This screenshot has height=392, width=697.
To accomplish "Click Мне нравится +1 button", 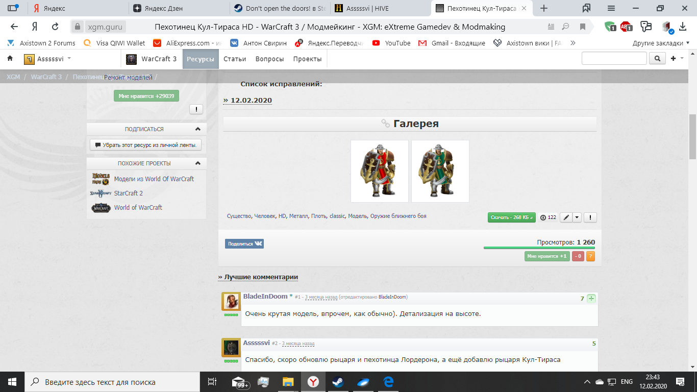I will [x=547, y=256].
